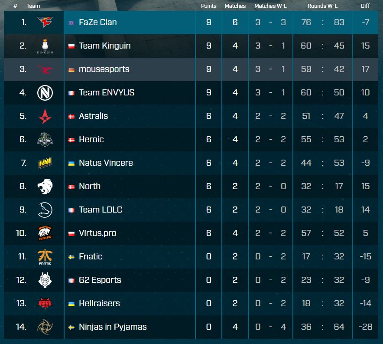Open the Hellraisers team name link
Viewport: 383px width, 344px height.
pos(99,303)
